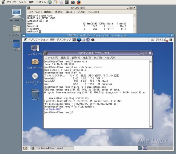Click window menu icon of root@vine41hvm terminal titlebar
This screenshot has width=176, height=154.
(46, 53)
